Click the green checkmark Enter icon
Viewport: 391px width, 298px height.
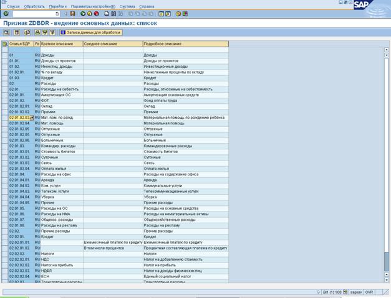coord(6,13)
